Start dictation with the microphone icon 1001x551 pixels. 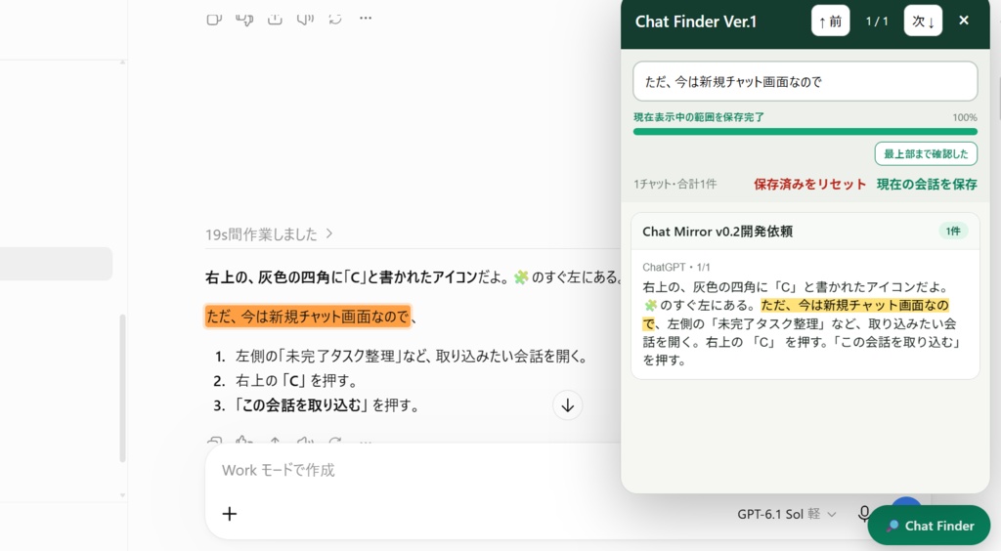pyautogui.click(x=864, y=513)
